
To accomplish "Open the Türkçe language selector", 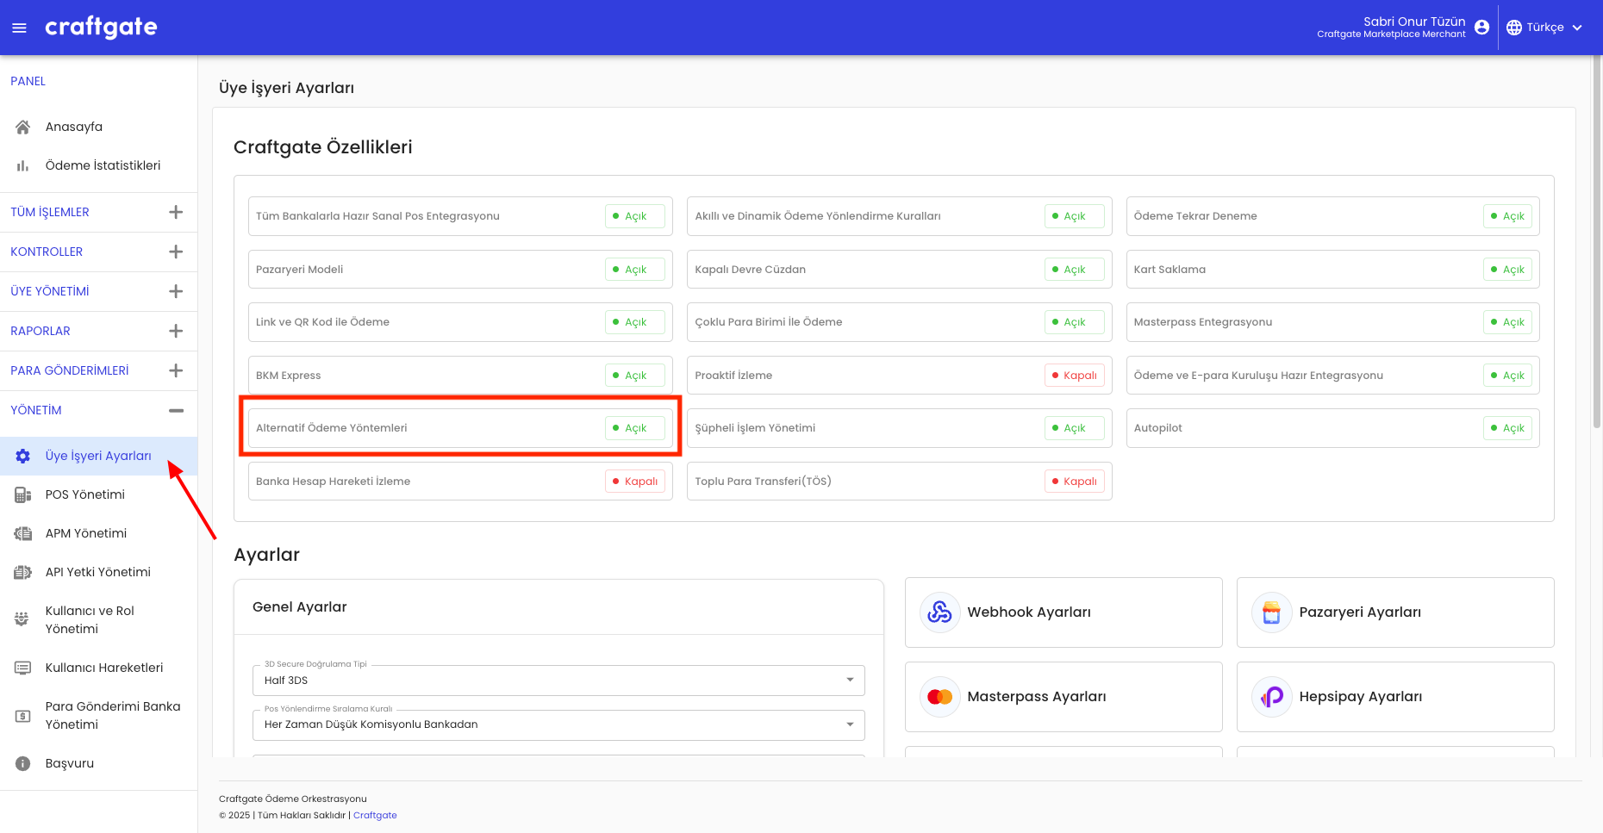I will [1544, 28].
